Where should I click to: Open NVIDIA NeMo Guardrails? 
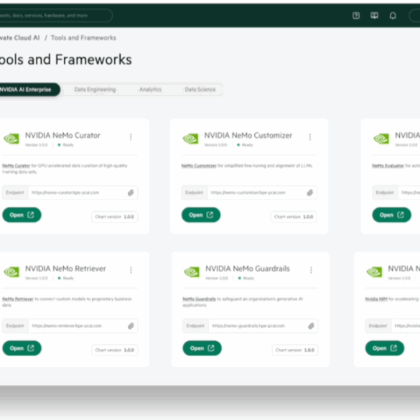coord(202,348)
